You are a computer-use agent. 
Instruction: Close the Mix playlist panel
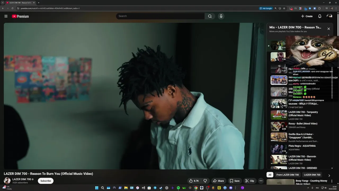pos(329,29)
